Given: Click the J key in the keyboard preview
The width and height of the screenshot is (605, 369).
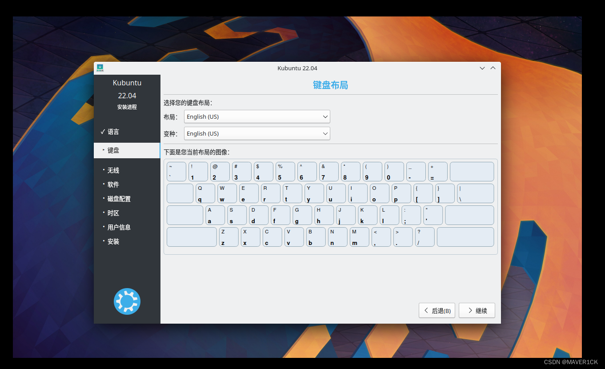Looking at the screenshot, I should (x=346, y=215).
